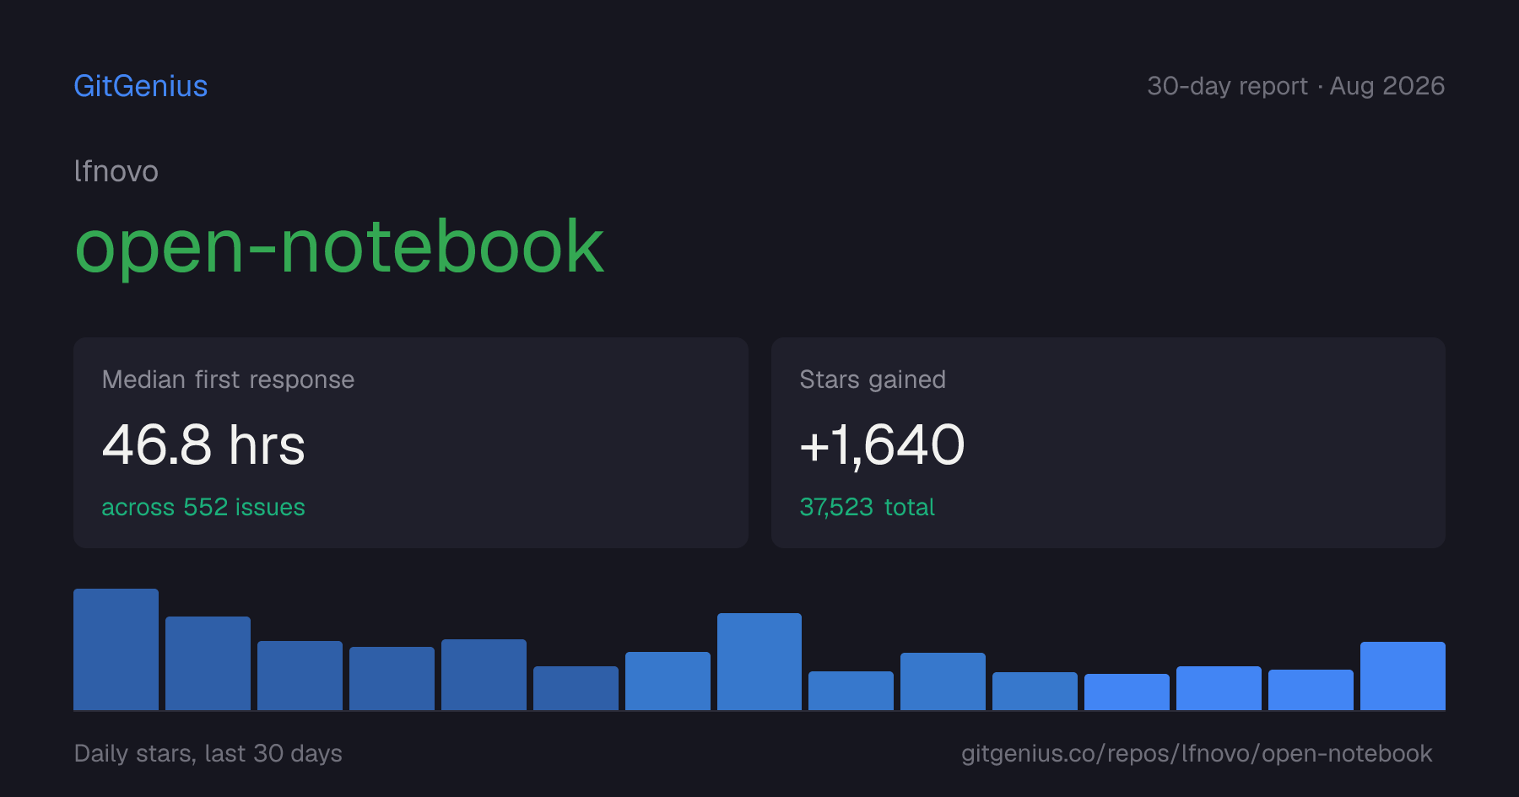Follow the across 552 issues link

(203, 507)
